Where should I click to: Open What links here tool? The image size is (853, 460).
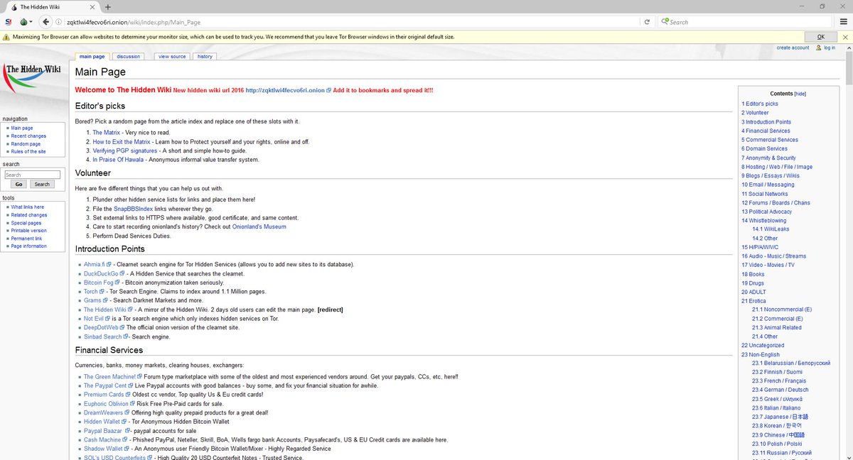[27, 207]
